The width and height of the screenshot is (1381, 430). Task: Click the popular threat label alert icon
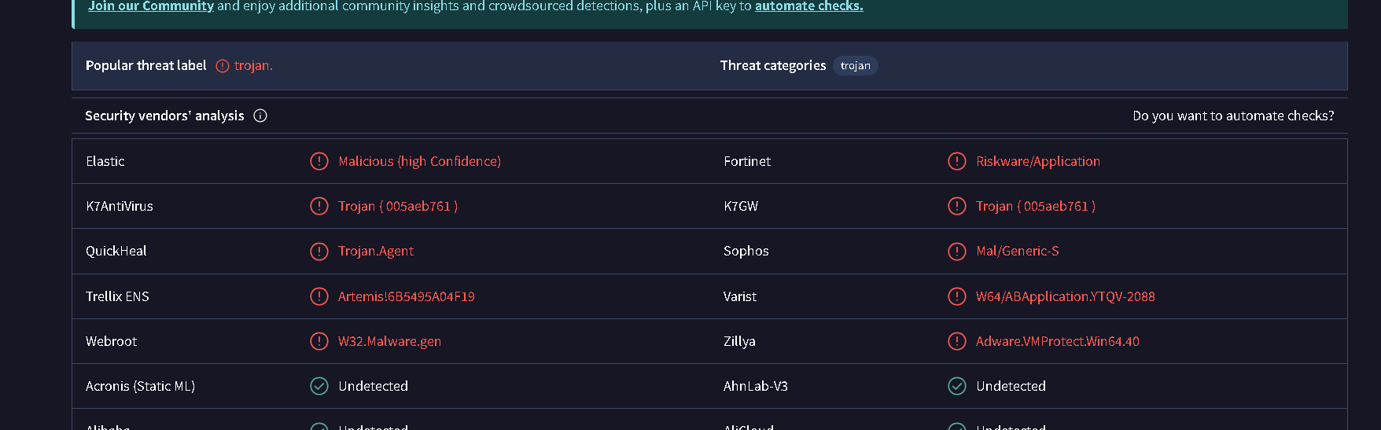pos(223,66)
